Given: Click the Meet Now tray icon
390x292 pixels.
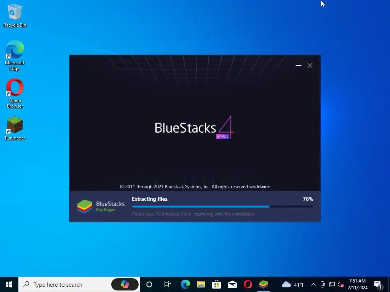Looking at the screenshot, I should [323, 284].
